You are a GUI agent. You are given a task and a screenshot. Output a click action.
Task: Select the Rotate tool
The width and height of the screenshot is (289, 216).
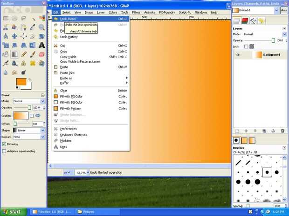point(41,36)
